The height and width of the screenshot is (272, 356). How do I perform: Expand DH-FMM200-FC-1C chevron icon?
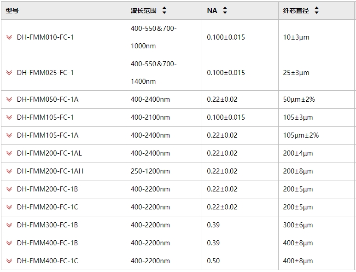click(9, 207)
